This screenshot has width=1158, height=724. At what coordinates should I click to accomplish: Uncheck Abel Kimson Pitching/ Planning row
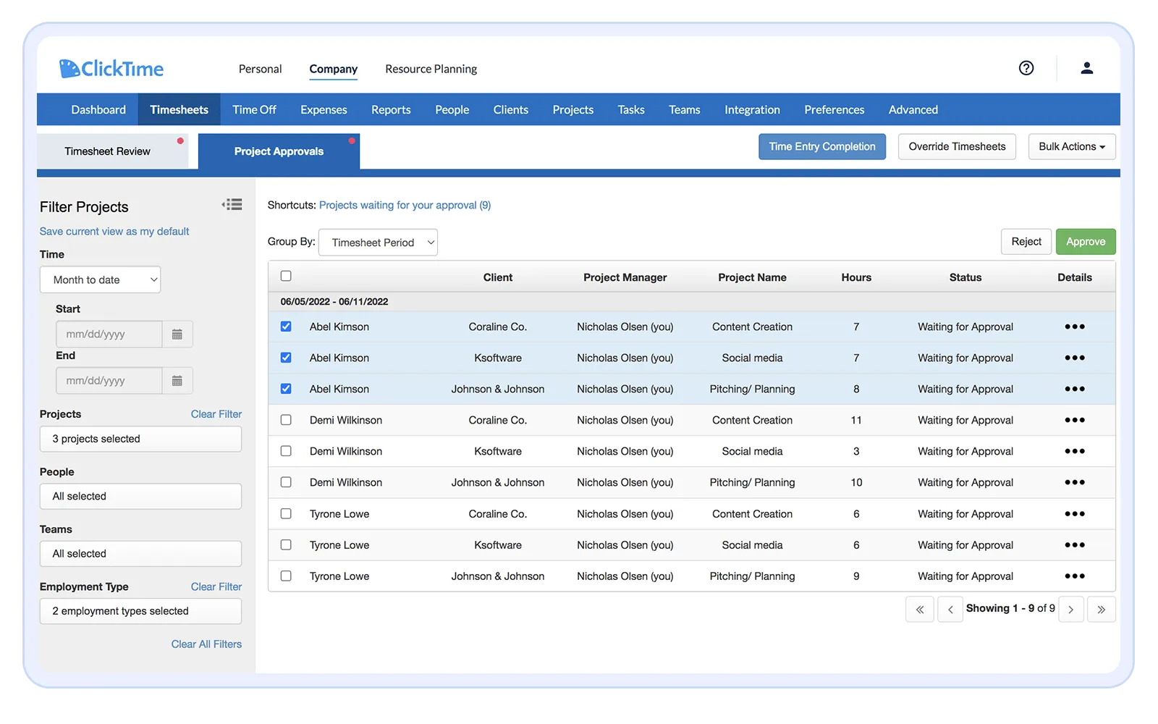286,389
